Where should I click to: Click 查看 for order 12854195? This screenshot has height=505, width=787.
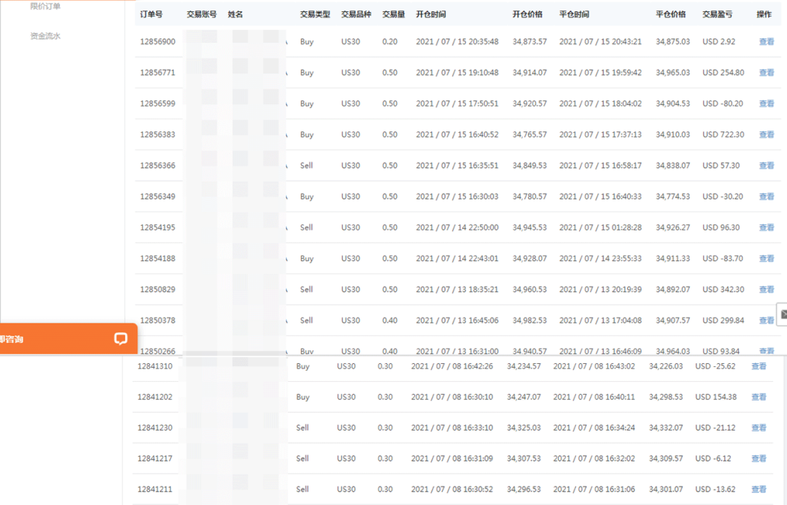click(x=766, y=227)
